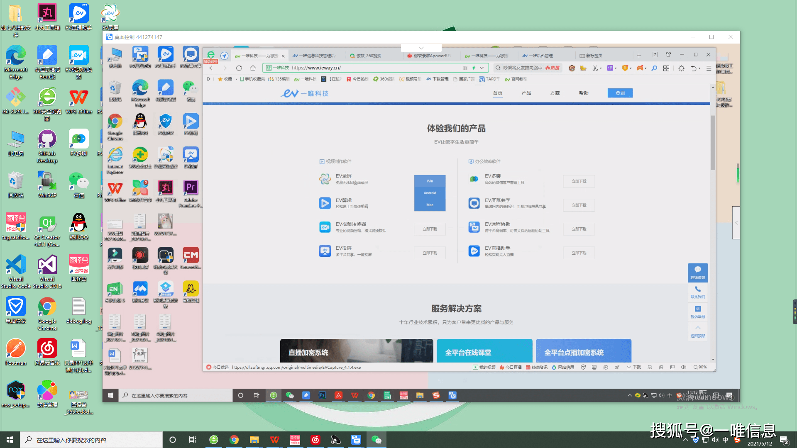Open dropdown arrow next to scissors tool
Screen dimensions: 797x448
[601, 68]
